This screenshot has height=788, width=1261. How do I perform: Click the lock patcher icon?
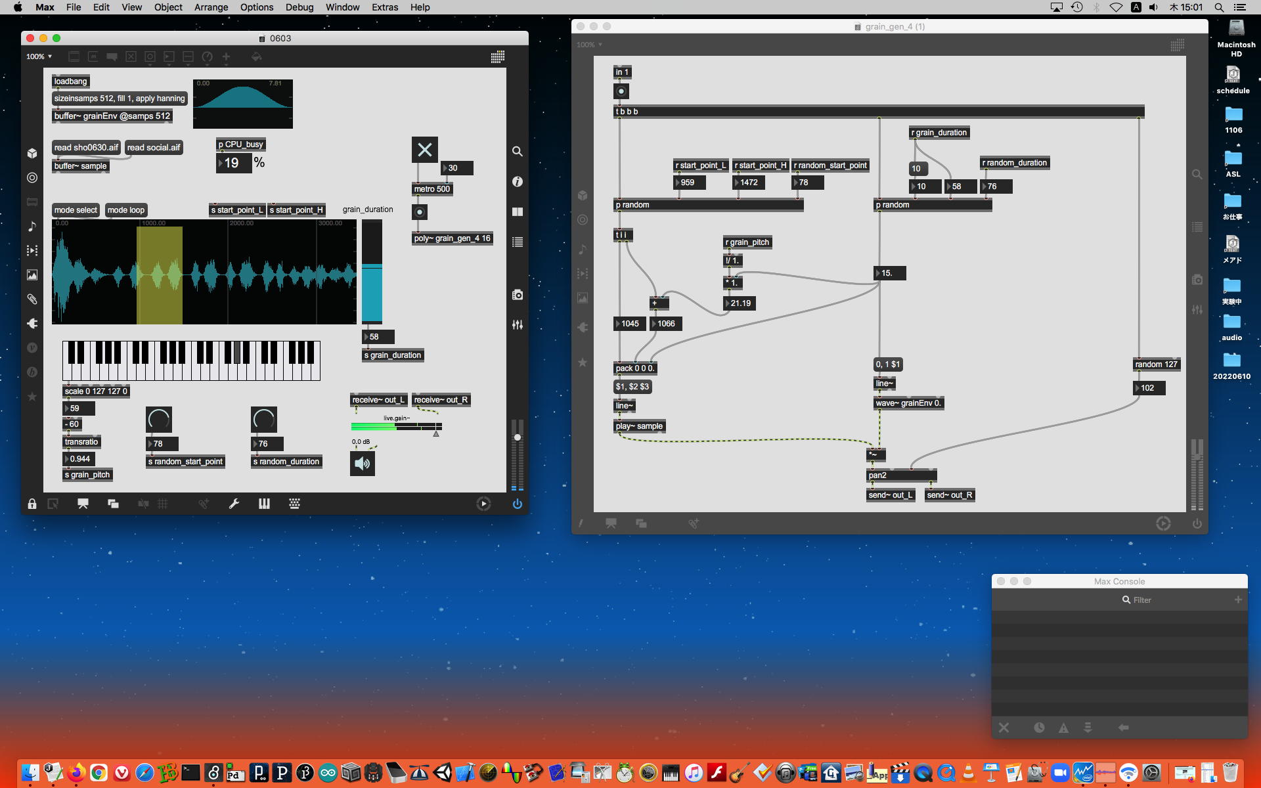(x=32, y=504)
